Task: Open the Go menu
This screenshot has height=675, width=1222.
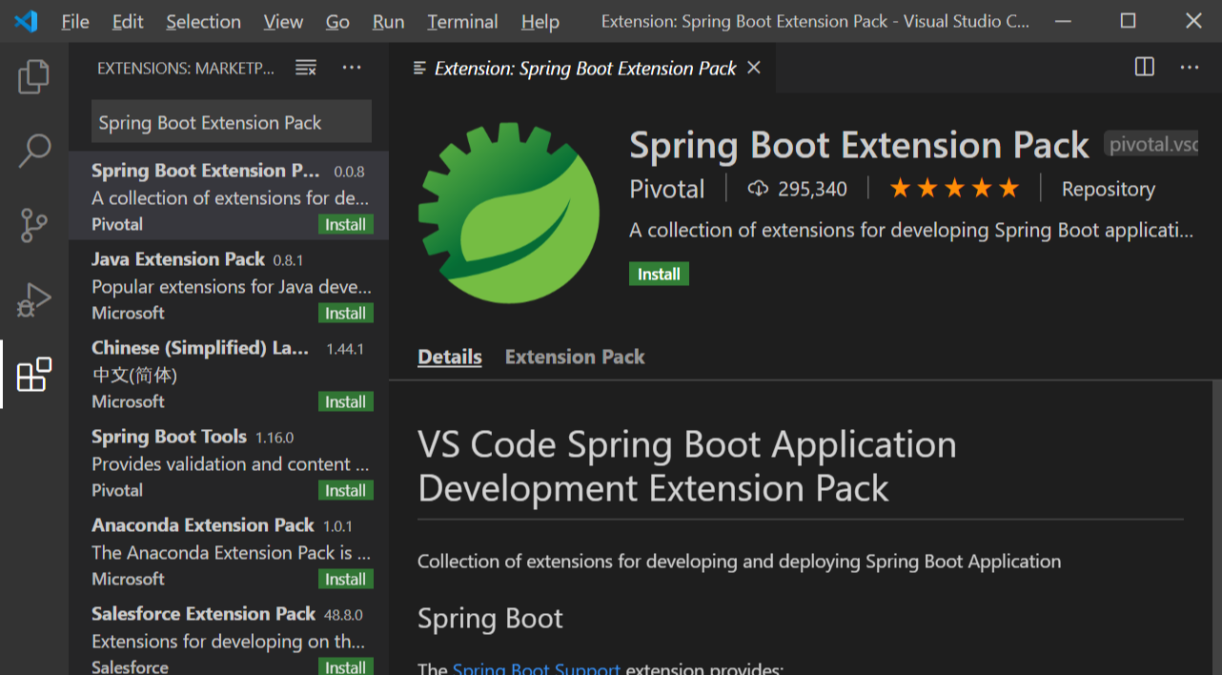Action: (x=337, y=21)
